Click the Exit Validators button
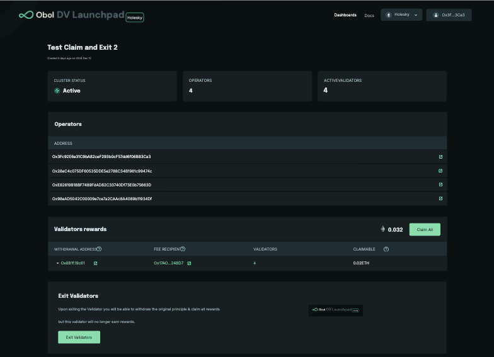This screenshot has width=494, height=357. [79, 337]
